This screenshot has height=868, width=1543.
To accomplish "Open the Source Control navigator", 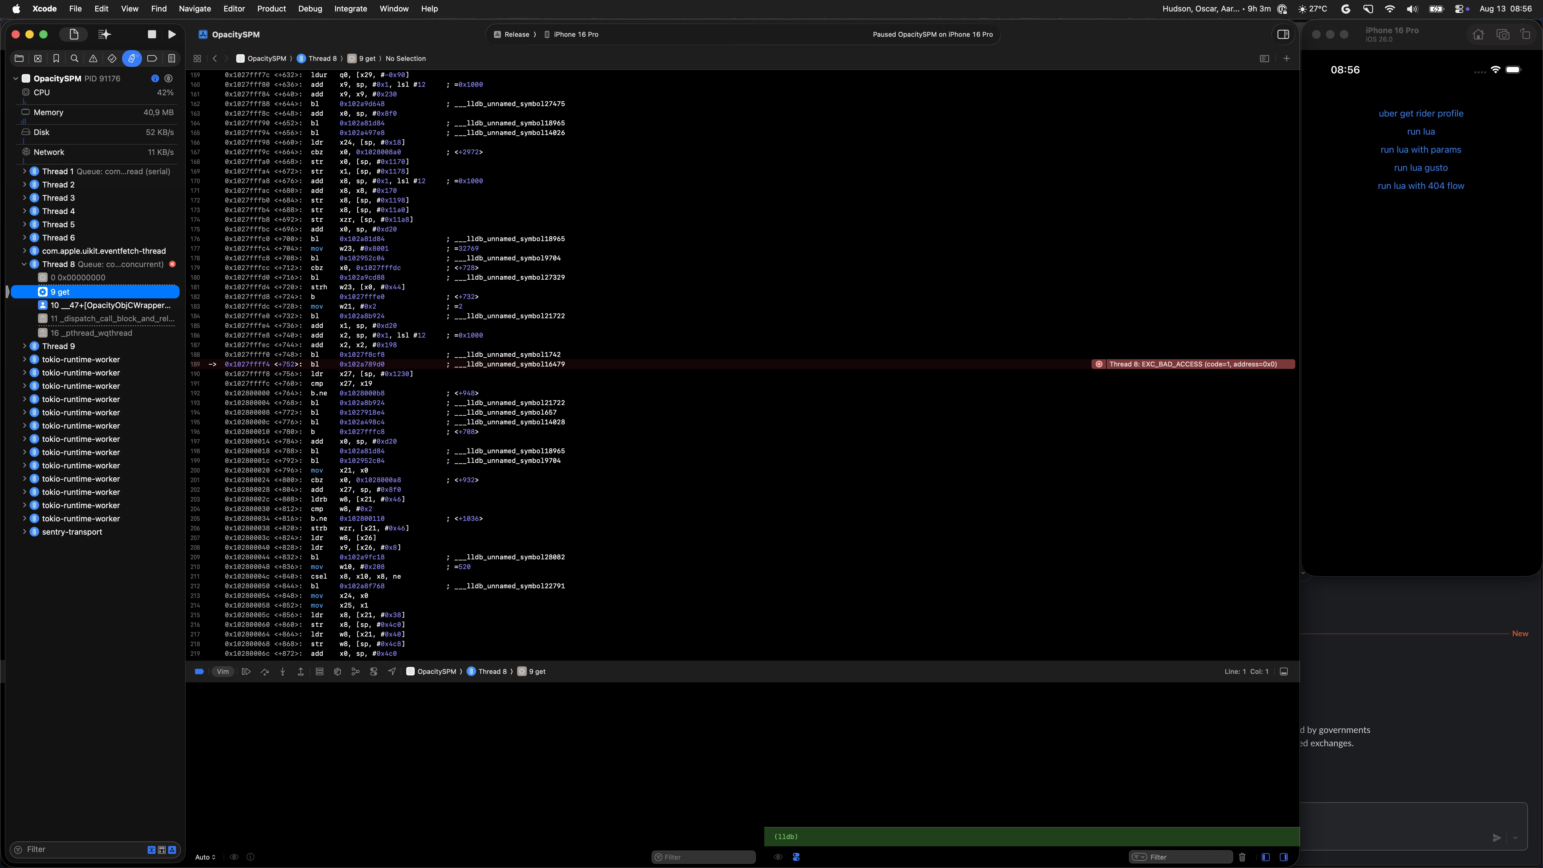I will [x=38, y=59].
